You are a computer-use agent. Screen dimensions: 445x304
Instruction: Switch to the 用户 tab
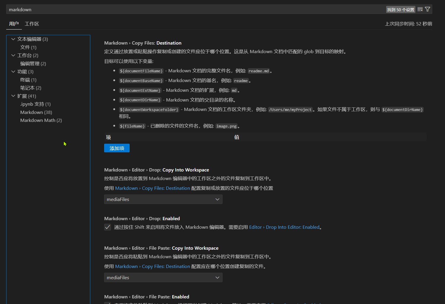[x=14, y=24]
